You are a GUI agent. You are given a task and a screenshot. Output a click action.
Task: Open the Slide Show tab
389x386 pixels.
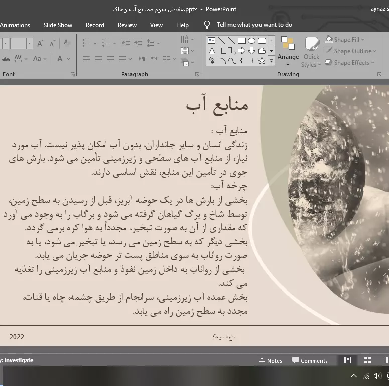(x=58, y=25)
